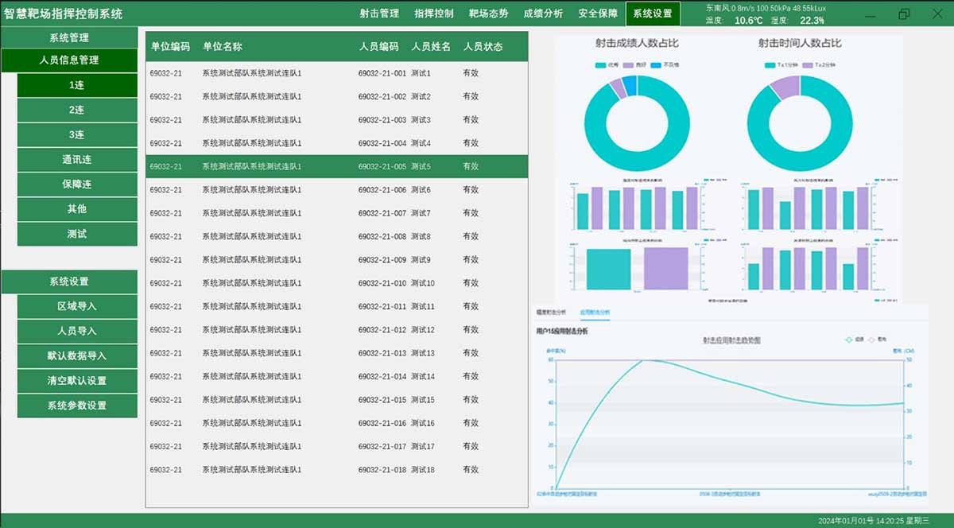This screenshot has width=954, height=528.
Task: Open the 成绩分析 menu
Action: [x=544, y=14]
